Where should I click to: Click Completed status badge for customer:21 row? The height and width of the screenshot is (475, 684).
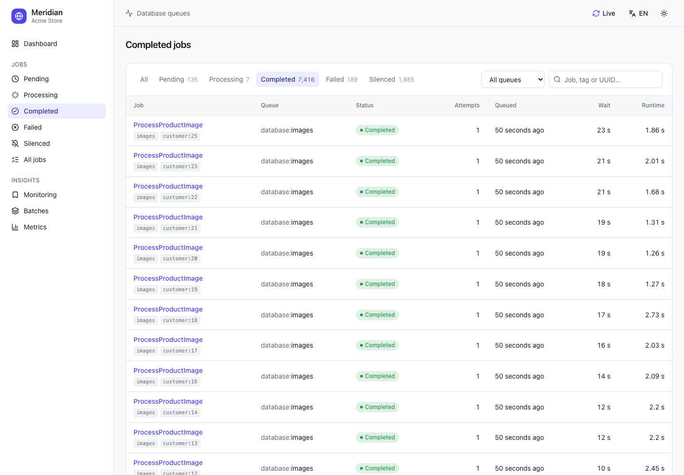[x=377, y=222]
